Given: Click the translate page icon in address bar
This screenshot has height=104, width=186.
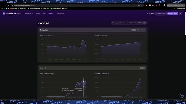Looking at the screenshot, I should [x=139, y=5].
